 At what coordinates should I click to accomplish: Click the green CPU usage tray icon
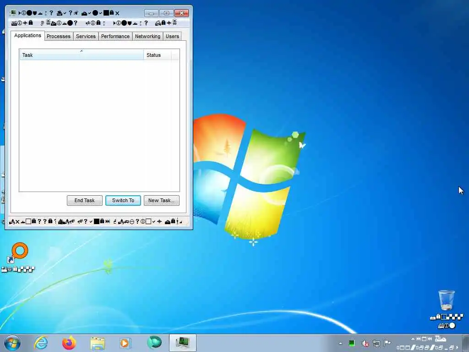(352, 343)
